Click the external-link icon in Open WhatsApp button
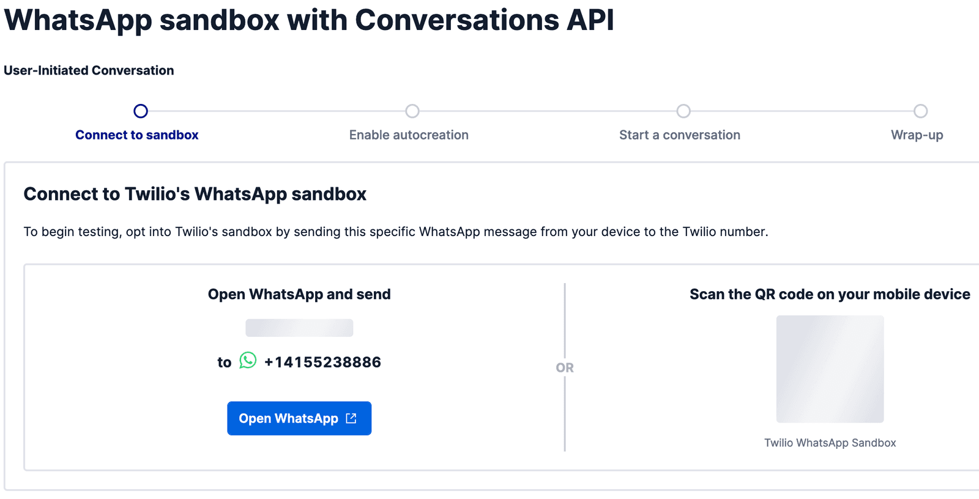Screen dimensions: 979x499 click(351, 418)
